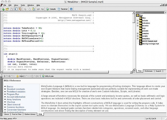The image size is (167, 120).
Task: Open the Array functions help topic
Action: click(14, 99)
